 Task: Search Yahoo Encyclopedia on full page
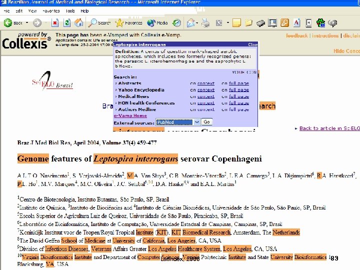239,90
